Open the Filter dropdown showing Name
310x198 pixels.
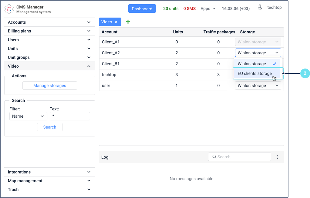[28, 116]
